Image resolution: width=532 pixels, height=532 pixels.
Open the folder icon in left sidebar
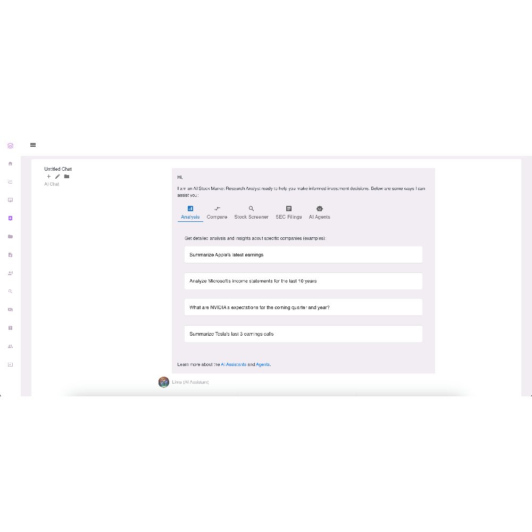pyautogui.click(x=10, y=237)
